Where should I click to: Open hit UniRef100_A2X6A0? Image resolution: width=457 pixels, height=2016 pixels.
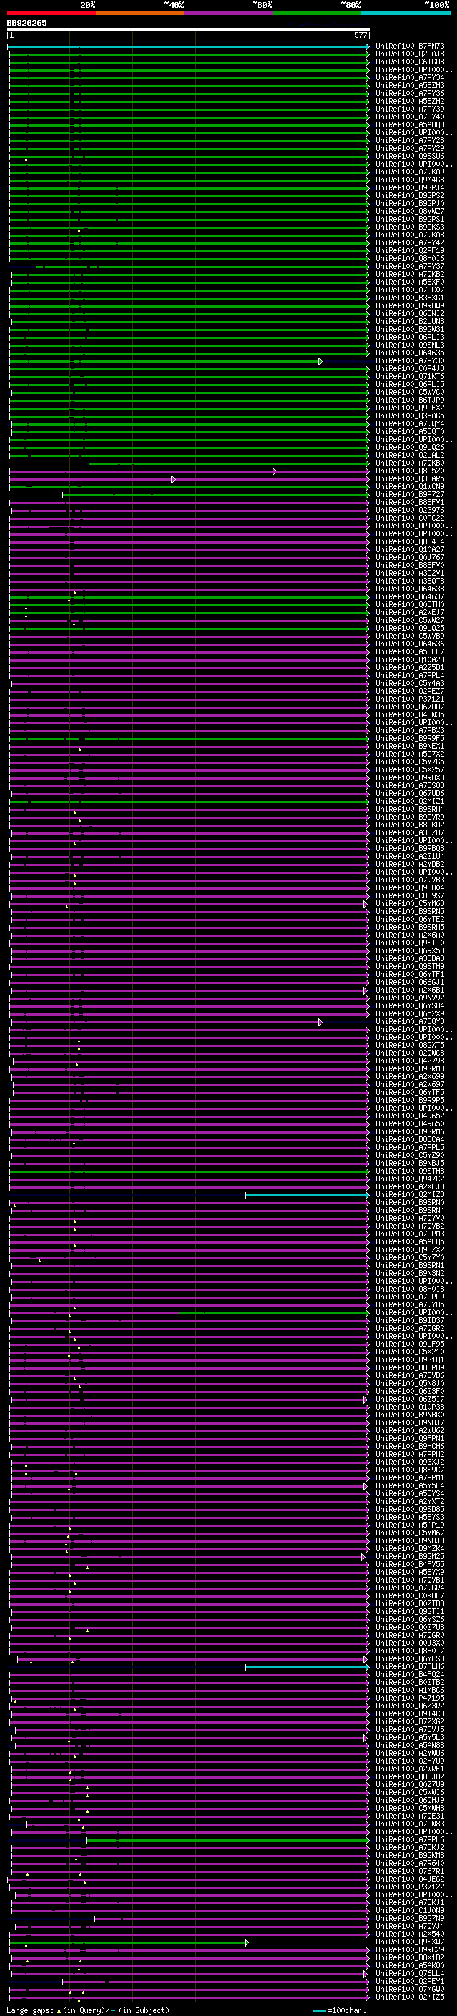409,935
